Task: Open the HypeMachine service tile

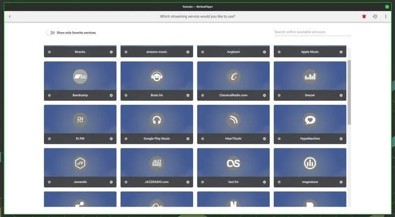Action: [310, 120]
